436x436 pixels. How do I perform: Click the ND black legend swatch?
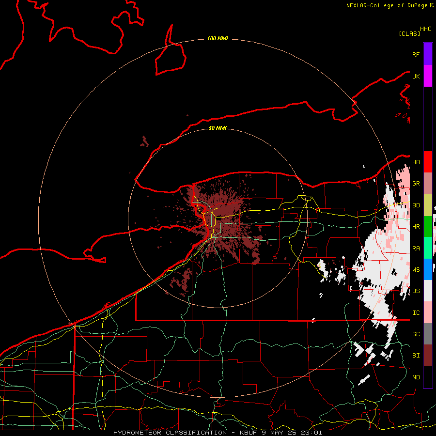(x=428, y=377)
